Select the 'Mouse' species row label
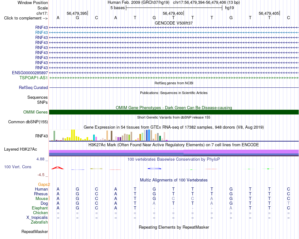 pos(42,199)
